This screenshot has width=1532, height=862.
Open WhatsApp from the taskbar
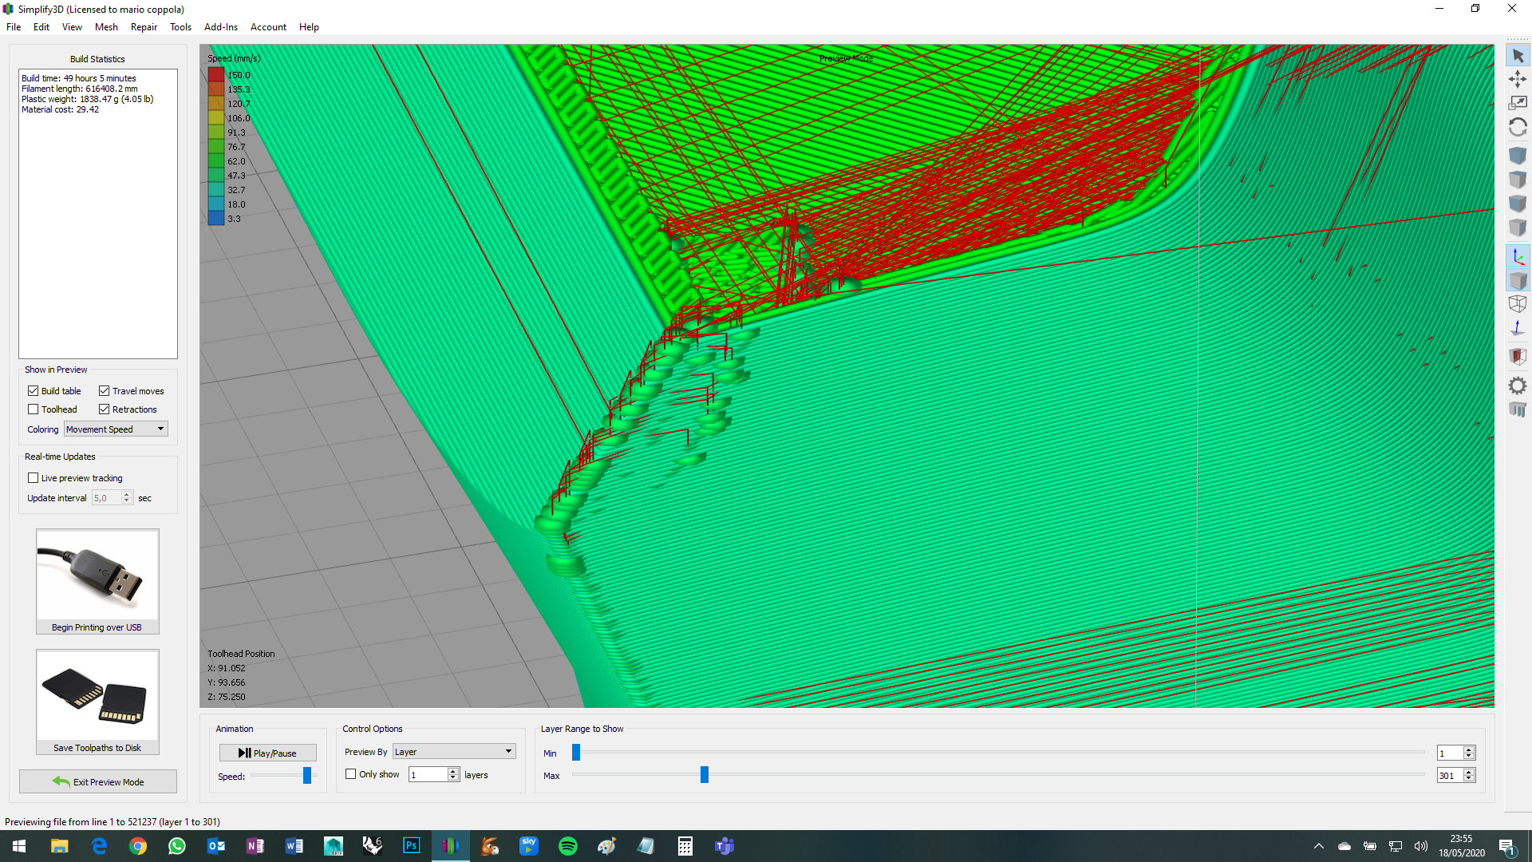pos(177,846)
